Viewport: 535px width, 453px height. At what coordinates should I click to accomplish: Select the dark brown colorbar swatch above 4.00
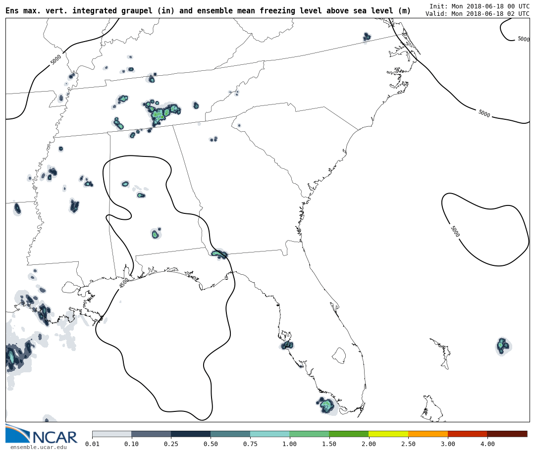(x=507, y=434)
